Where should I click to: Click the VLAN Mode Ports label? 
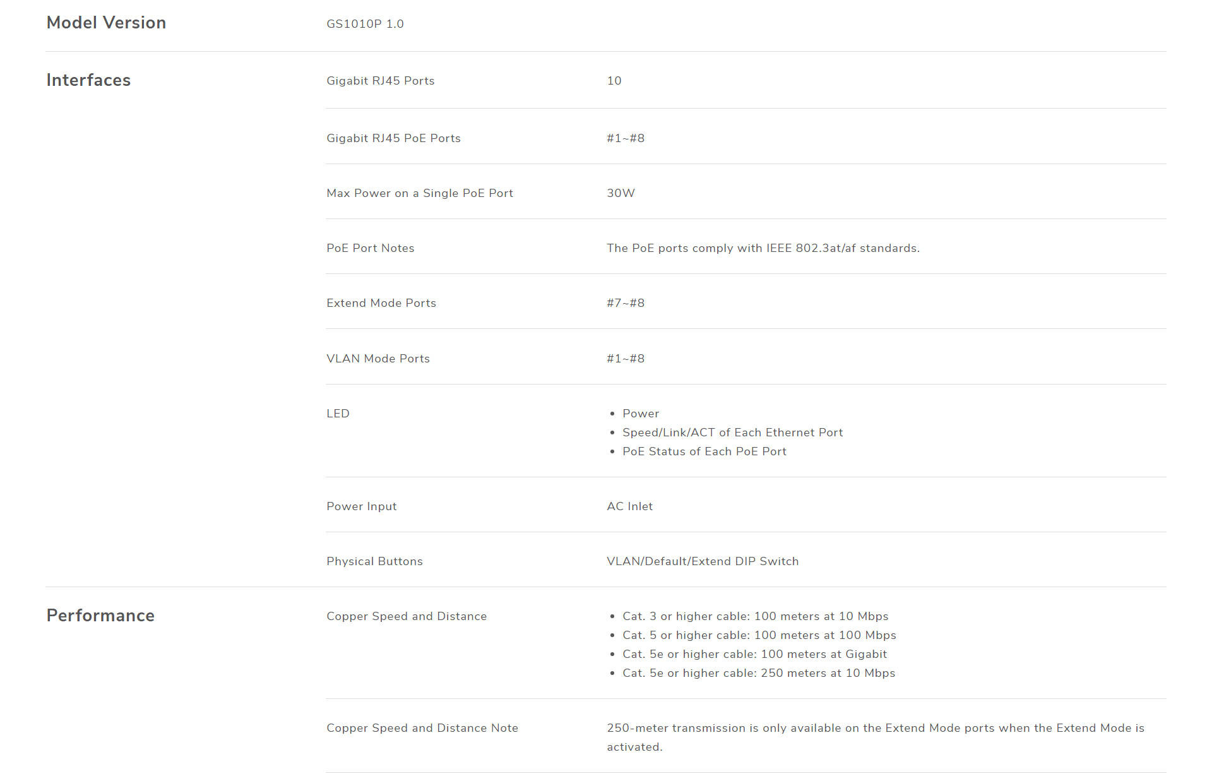pyautogui.click(x=378, y=359)
